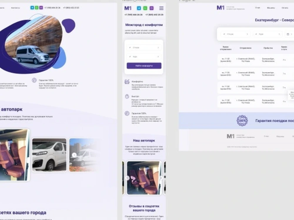Expand the Откуда field chevron in mobile form
Image resolution: width=294 pixels, height=220 pixels.
158,48
